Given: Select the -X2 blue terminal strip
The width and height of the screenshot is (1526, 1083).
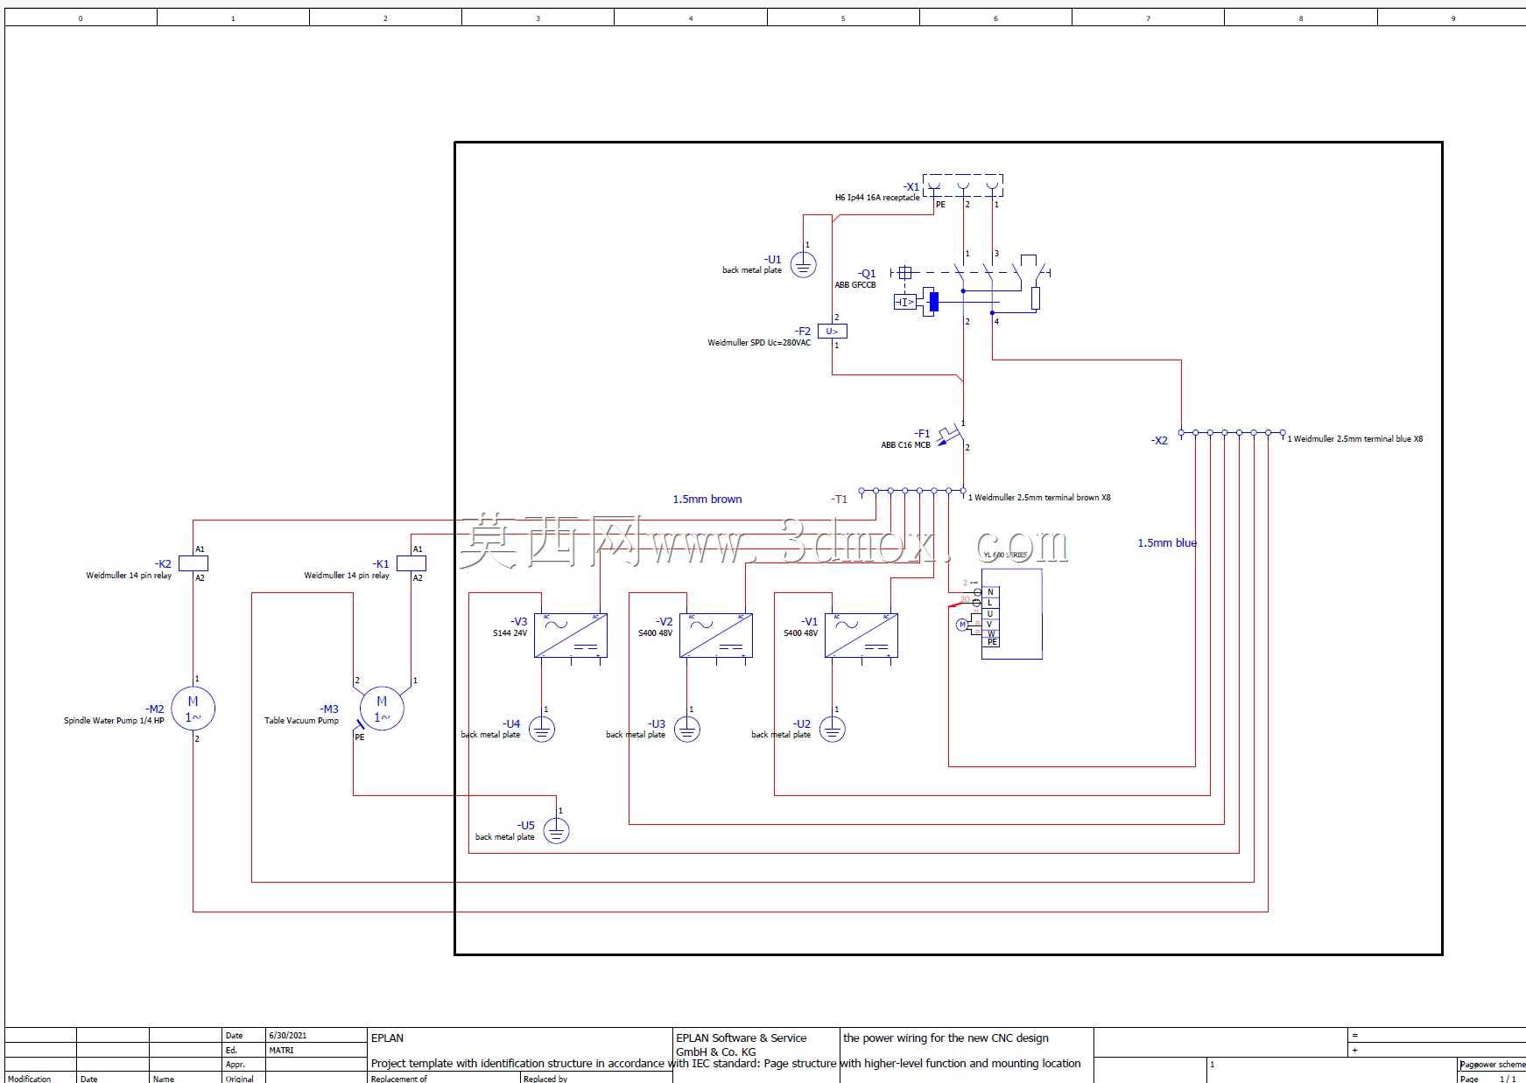Looking at the screenshot, I should click(1232, 433).
